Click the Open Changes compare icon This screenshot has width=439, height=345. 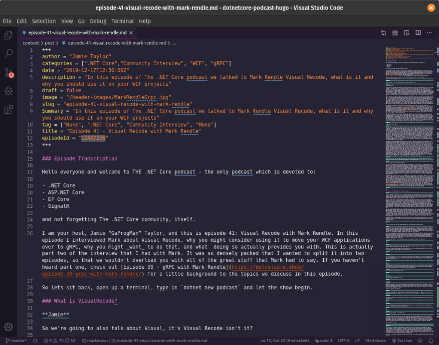point(384,33)
